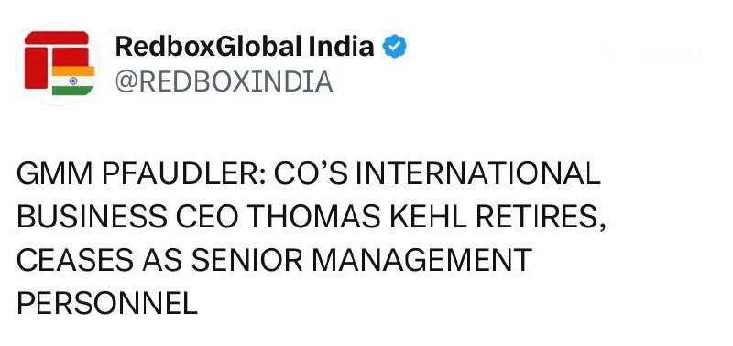The width and height of the screenshot is (733, 346).
Task: Click the green stripe of the flag
Action: pyautogui.click(x=73, y=90)
